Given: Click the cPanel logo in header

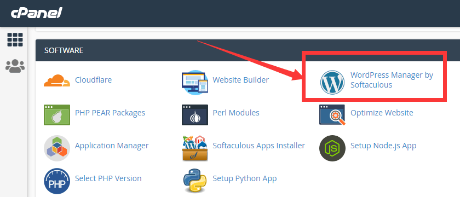Looking at the screenshot, I should pos(37,13).
